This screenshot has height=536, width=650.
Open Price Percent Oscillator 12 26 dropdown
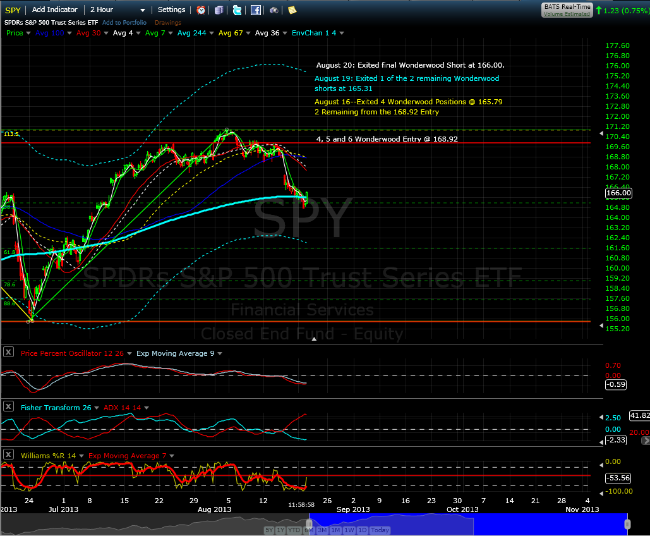(129, 353)
